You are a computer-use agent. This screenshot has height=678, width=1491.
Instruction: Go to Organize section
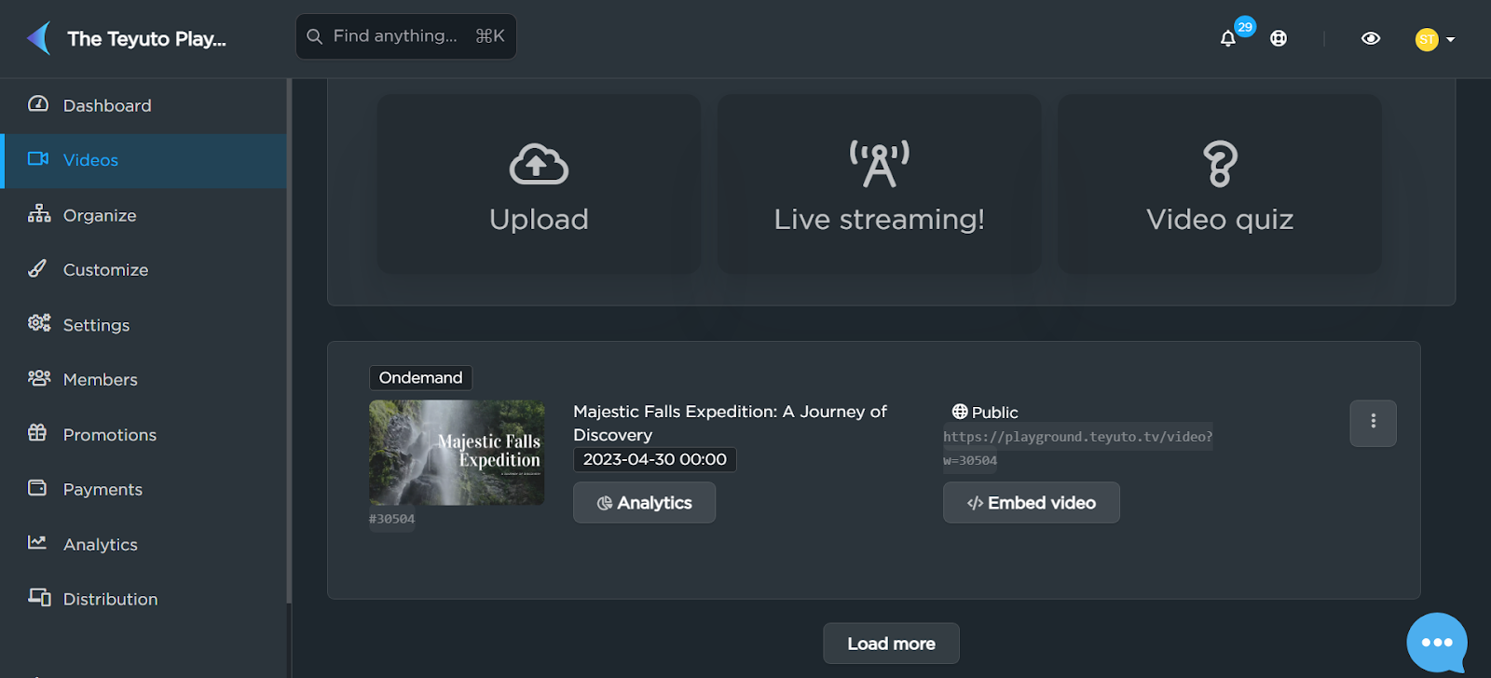coord(144,215)
